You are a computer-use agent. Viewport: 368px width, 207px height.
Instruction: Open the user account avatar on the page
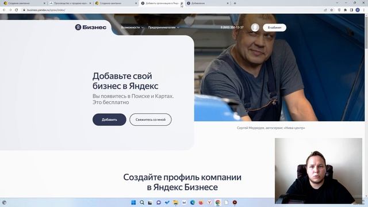pos(255,28)
